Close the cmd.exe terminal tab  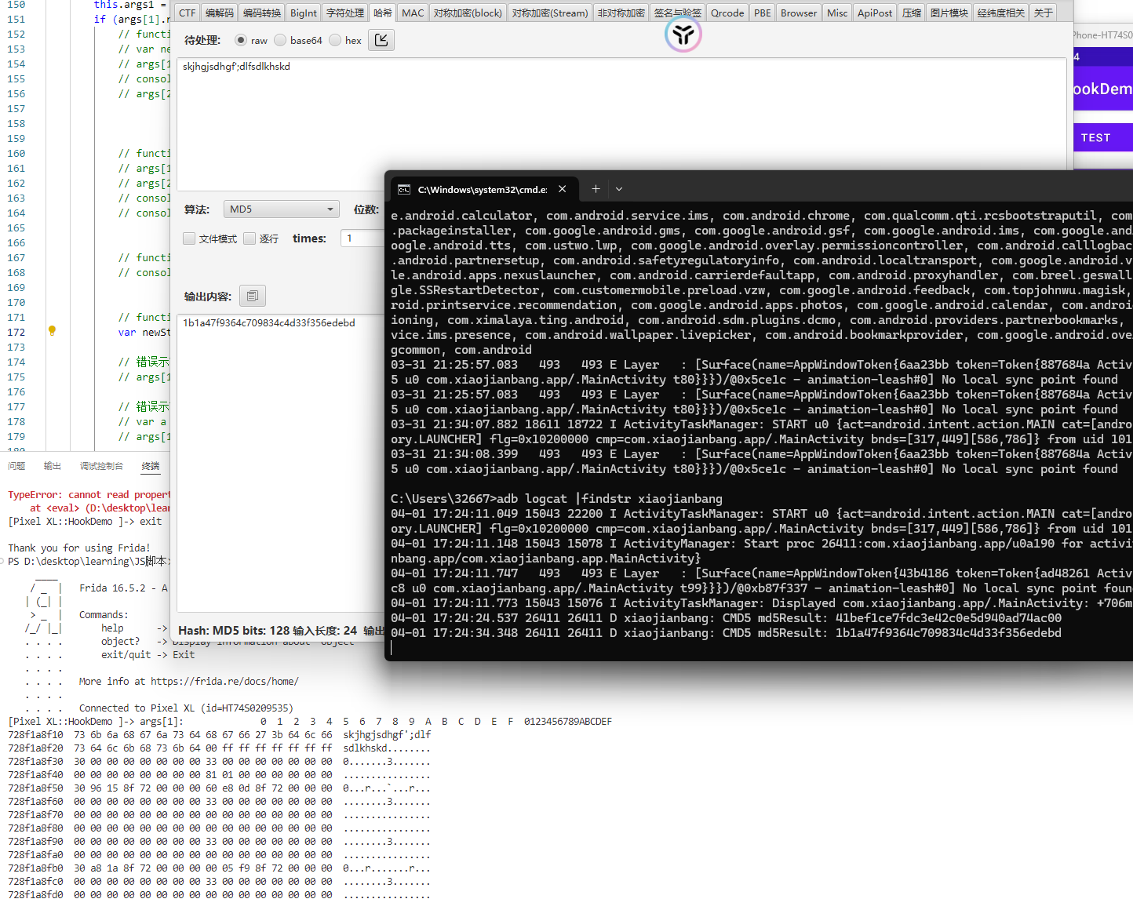[562, 189]
